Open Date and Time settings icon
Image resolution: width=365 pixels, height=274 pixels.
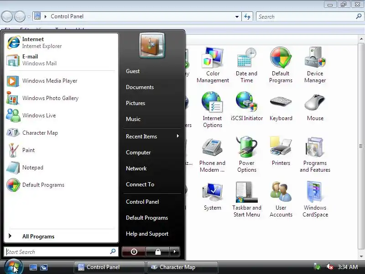point(246,65)
